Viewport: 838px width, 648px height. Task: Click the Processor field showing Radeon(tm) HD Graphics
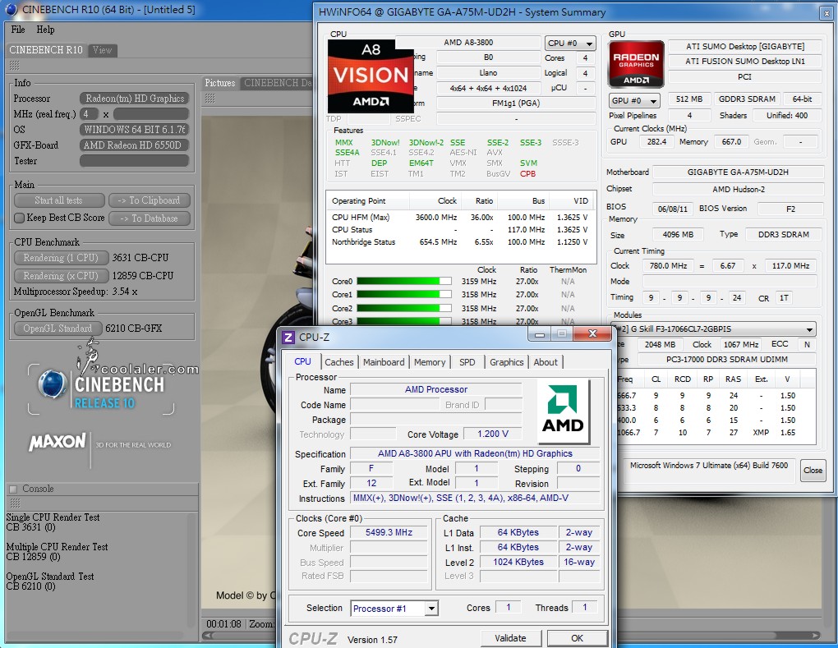point(134,99)
